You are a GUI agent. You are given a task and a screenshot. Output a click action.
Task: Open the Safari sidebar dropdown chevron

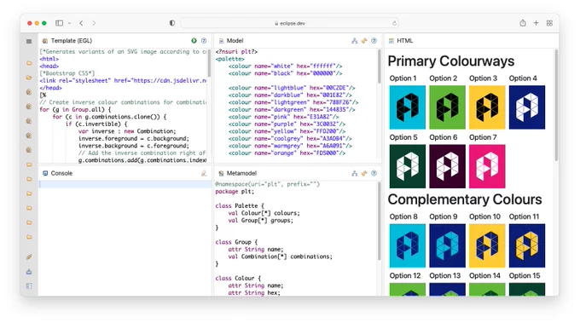point(69,23)
